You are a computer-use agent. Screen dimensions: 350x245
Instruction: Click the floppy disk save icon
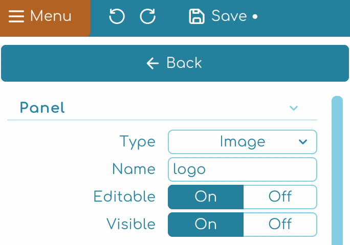(196, 17)
